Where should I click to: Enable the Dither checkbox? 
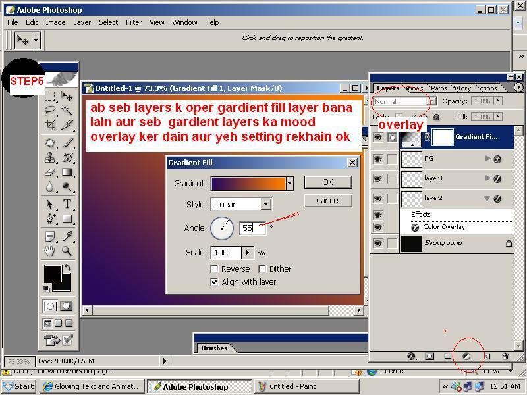[262, 269]
